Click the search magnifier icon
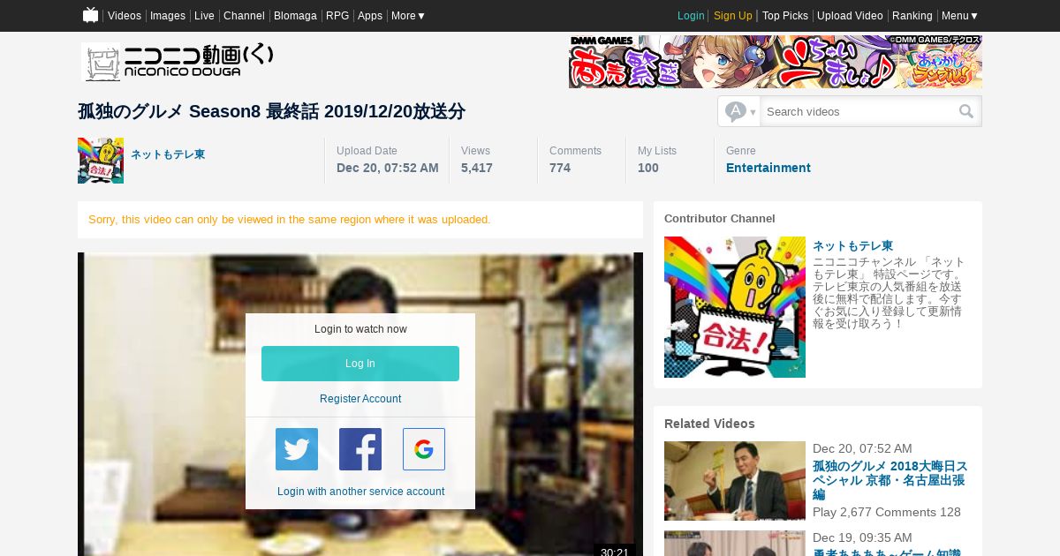 coord(966,111)
